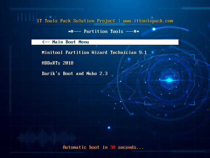Select the '<-- Main Boot Menu' entry

coord(105,42)
